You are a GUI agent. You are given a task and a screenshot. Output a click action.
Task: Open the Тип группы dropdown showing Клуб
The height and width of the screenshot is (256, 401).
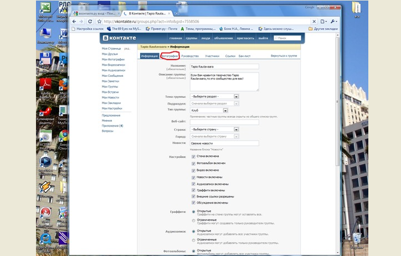209,111
